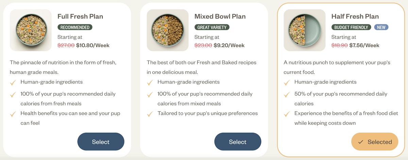The height and width of the screenshot is (160, 408).
Task: Click the Full Fresh Plan bowl image
Action: point(31,30)
